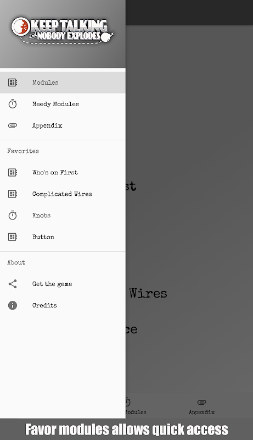Click the share icon beside Get the game
The image size is (253, 440).
click(12, 284)
